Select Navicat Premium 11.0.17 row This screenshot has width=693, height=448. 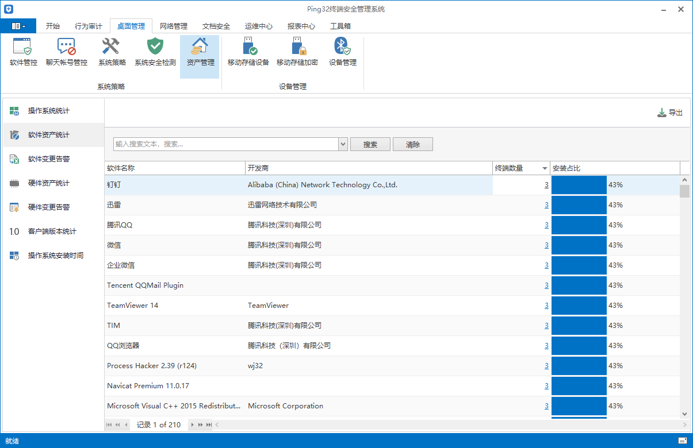click(x=392, y=386)
